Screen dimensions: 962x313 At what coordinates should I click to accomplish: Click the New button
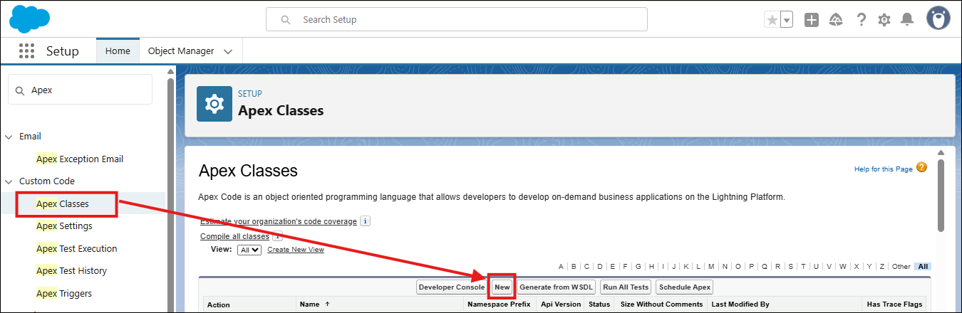pyautogui.click(x=502, y=287)
